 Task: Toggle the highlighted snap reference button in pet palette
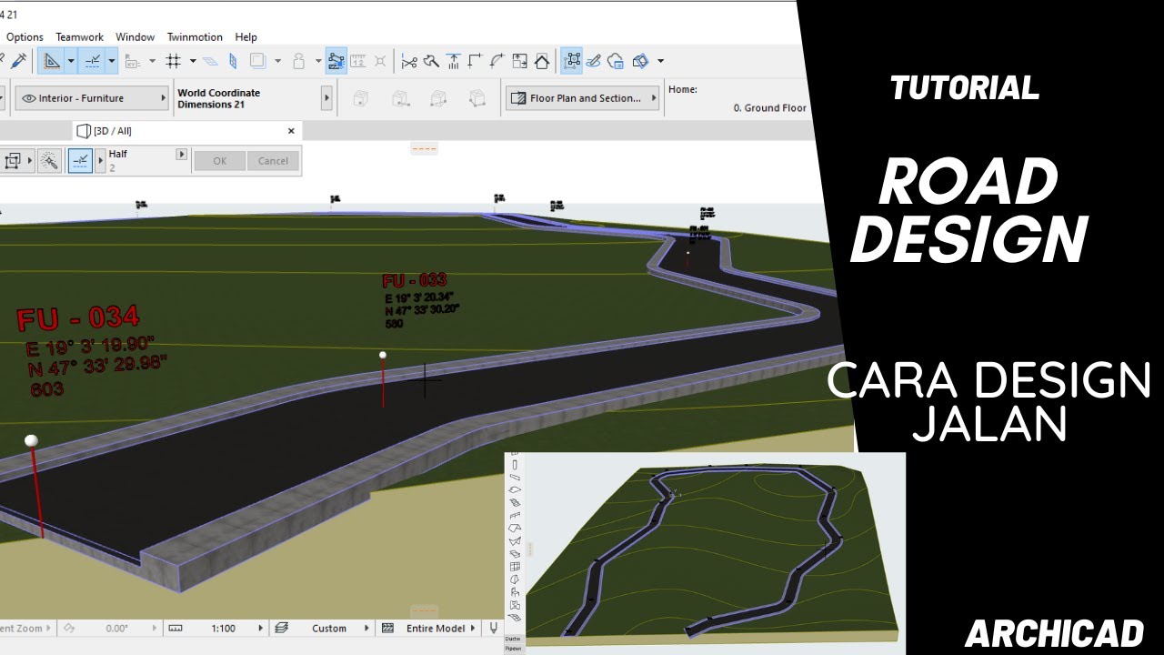point(80,162)
